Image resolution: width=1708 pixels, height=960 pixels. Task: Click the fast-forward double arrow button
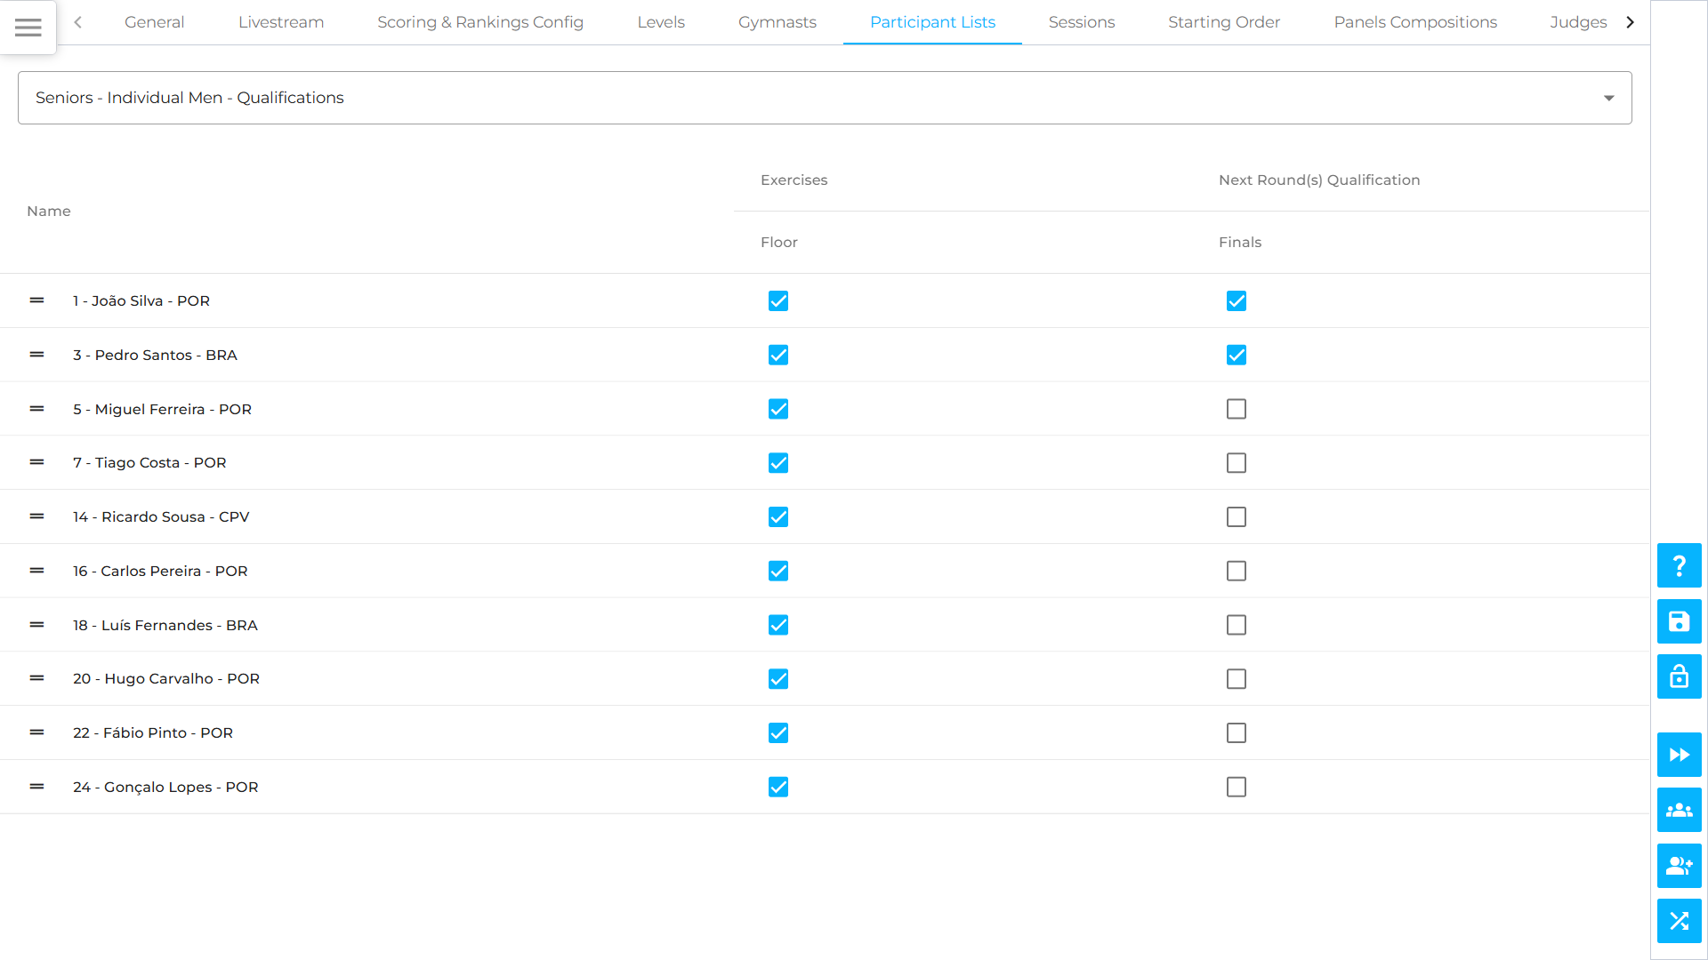pyautogui.click(x=1679, y=755)
